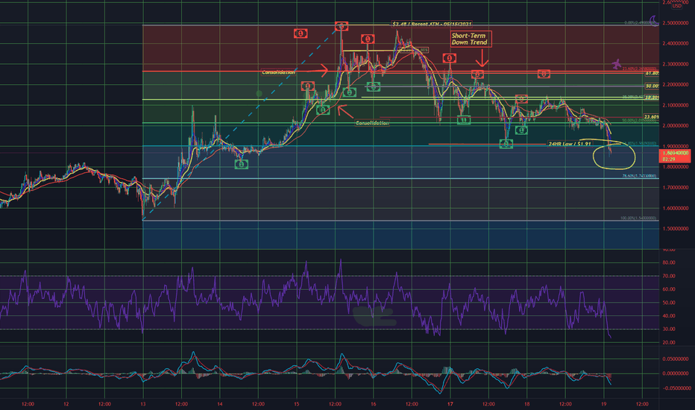Click the red sell marker atop the ATH spike
This screenshot has height=410, width=695.
342,26
